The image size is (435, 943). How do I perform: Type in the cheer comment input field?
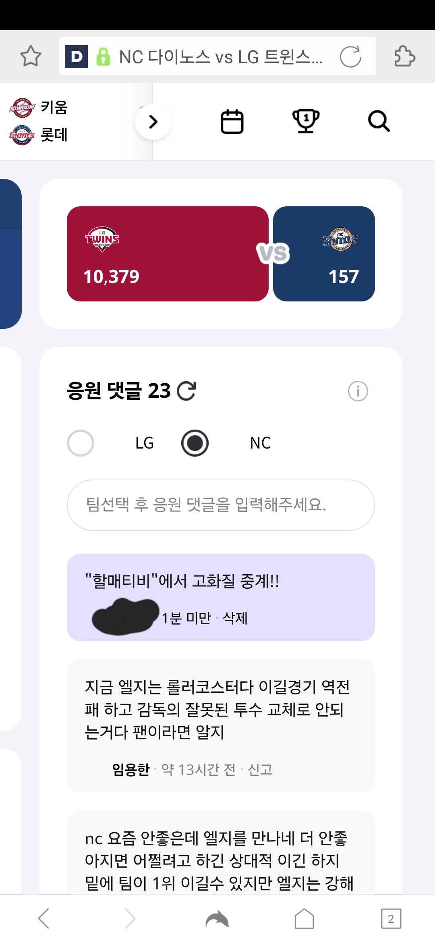[221, 505]
